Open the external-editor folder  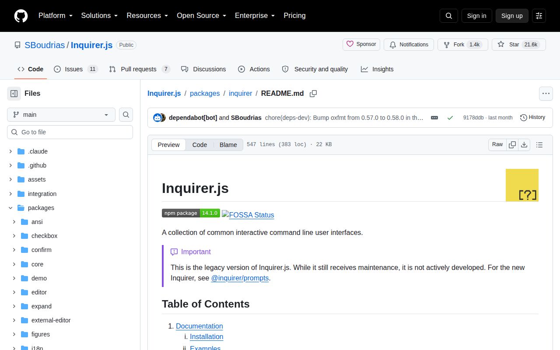pos(51,320)
